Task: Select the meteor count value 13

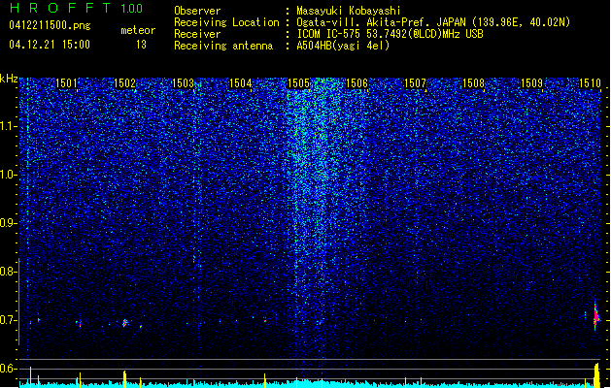Action: (x=141, y=45)
